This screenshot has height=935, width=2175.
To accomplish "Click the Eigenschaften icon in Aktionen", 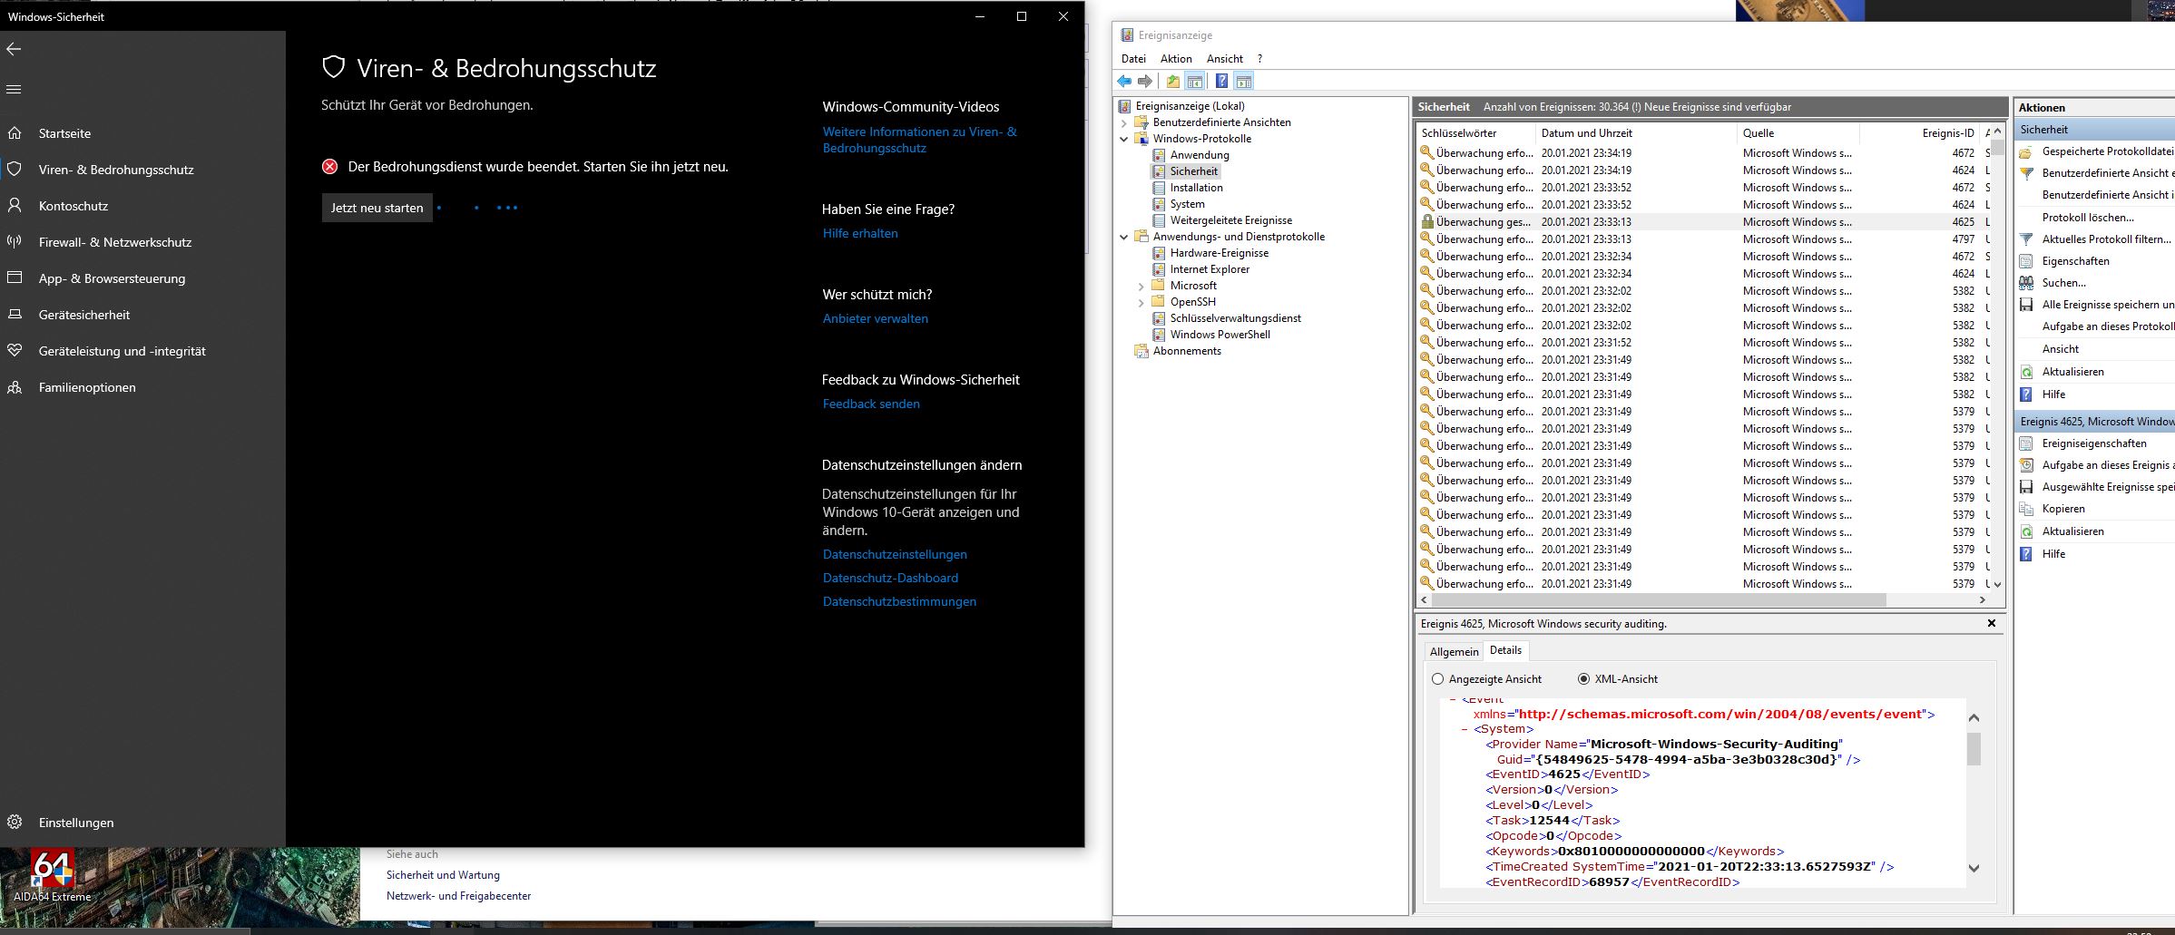I will 2026,261.
